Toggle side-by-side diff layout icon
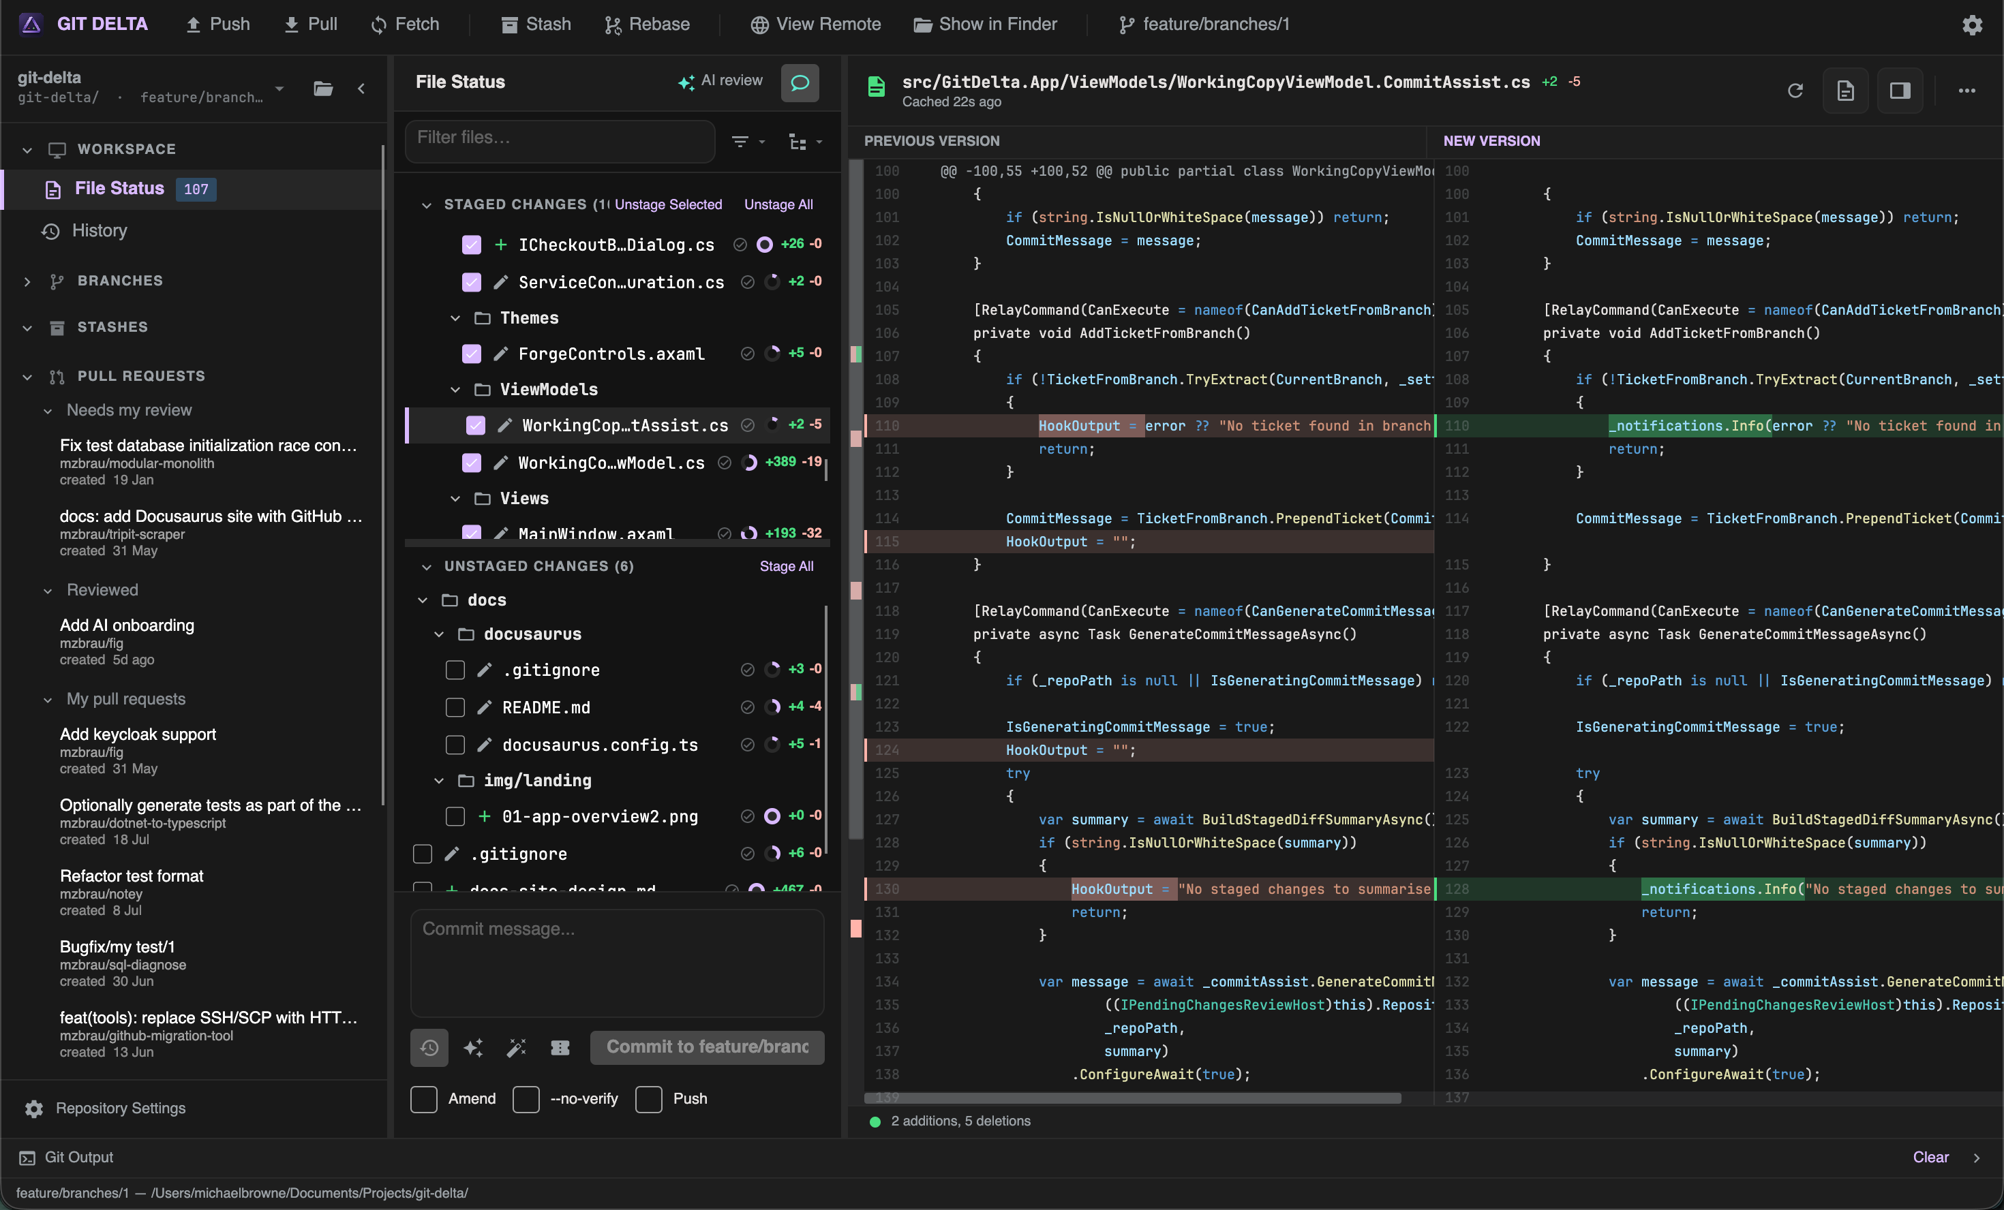 1900,90
